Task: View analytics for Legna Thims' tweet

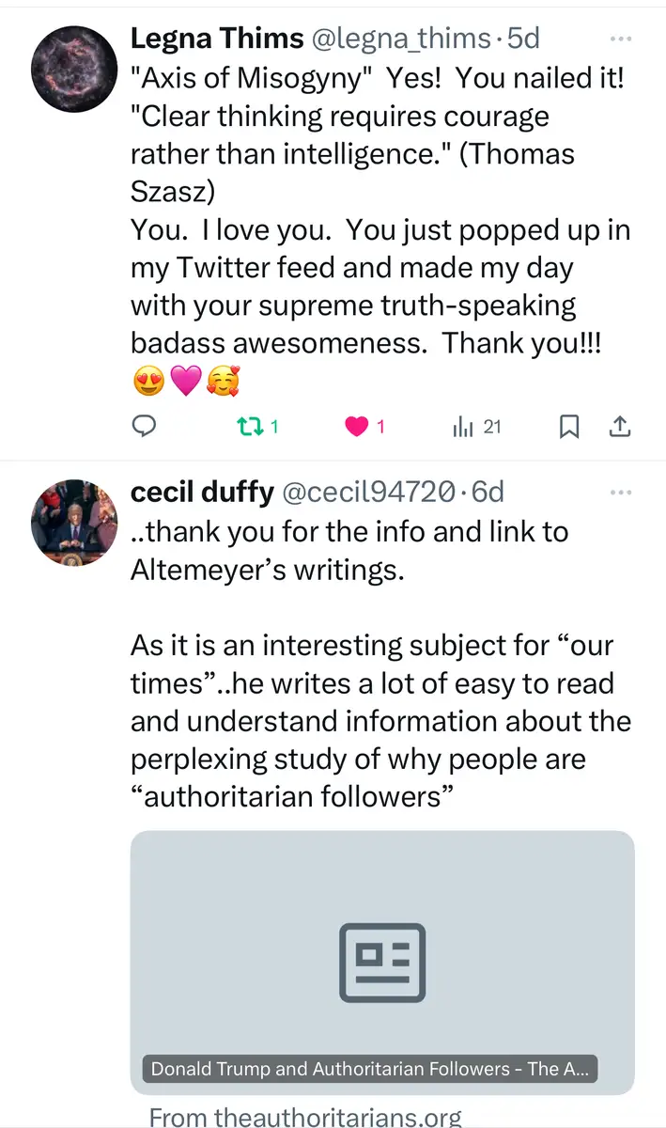Action: (x=463, y=427)
